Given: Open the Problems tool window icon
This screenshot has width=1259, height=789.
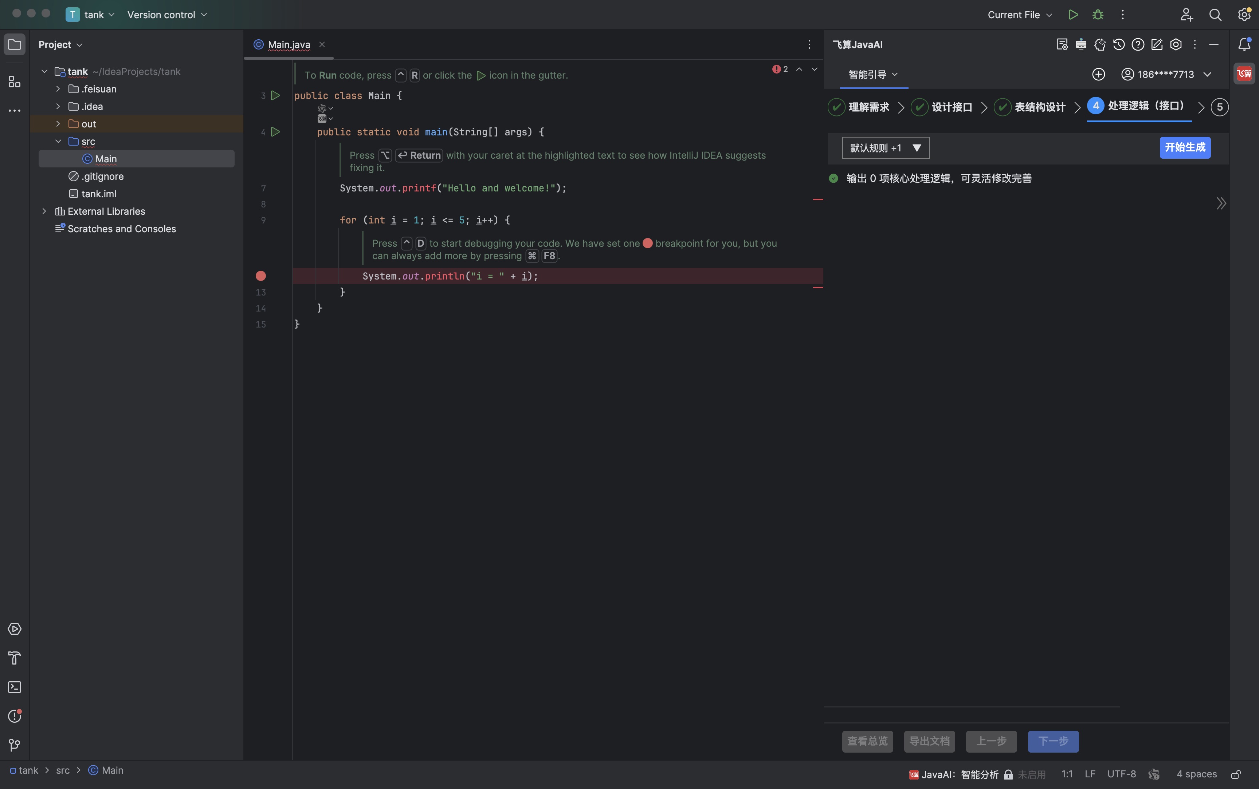Looking at the screenshot, I should click(15, 716).
